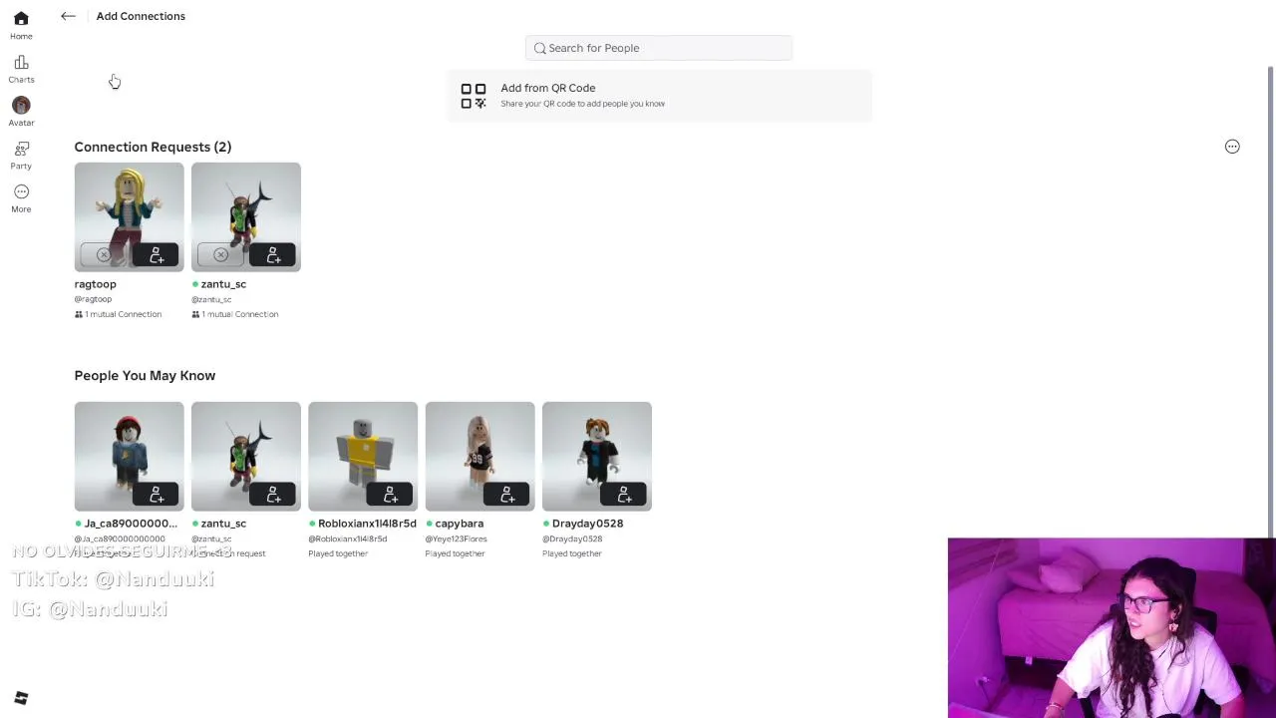
Task: Click the QR code icon
Action: [x=474, y=96]
